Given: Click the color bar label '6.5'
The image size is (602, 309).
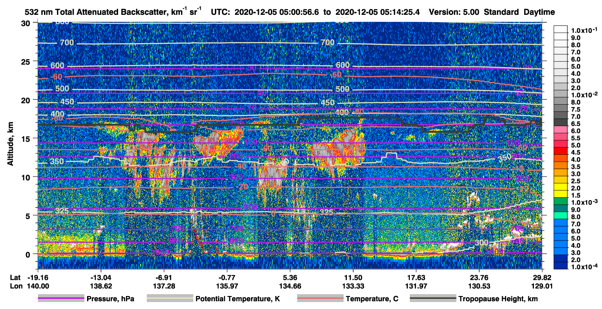Looking at the screenshot, I should pos(576,124).
